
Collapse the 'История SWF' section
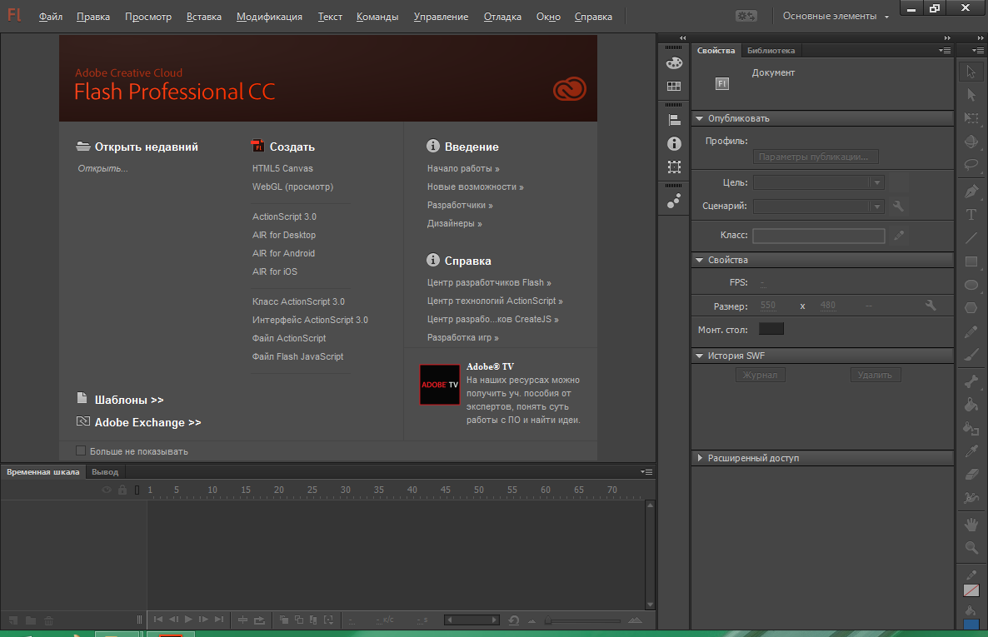pyautogui.click(x=700, y=356)
